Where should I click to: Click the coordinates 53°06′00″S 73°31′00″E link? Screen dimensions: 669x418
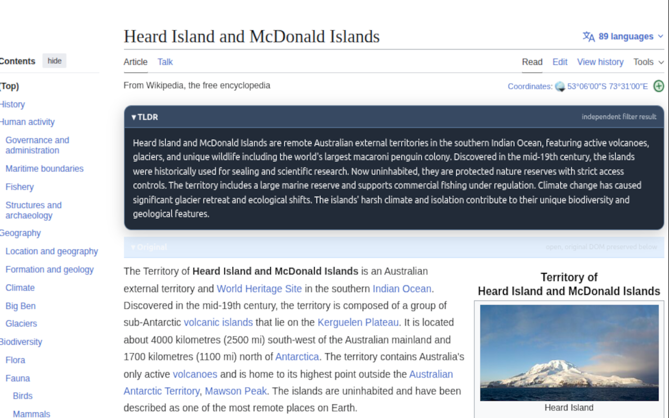(x=607, y=86)
